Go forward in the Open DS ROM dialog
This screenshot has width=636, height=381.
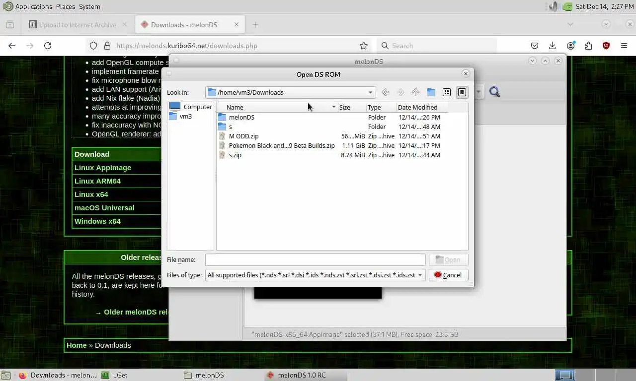tap(400, 92)
